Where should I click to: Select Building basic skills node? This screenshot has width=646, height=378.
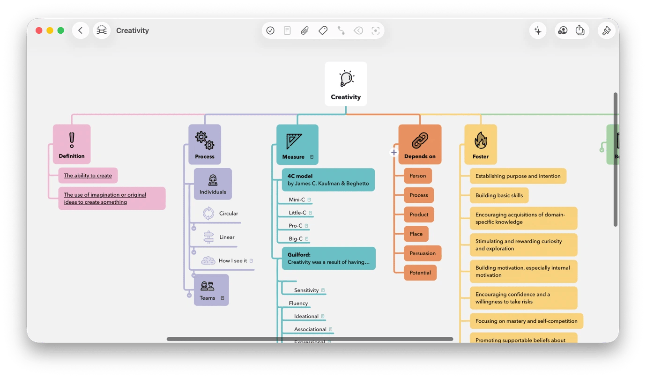tap(499, 195)
